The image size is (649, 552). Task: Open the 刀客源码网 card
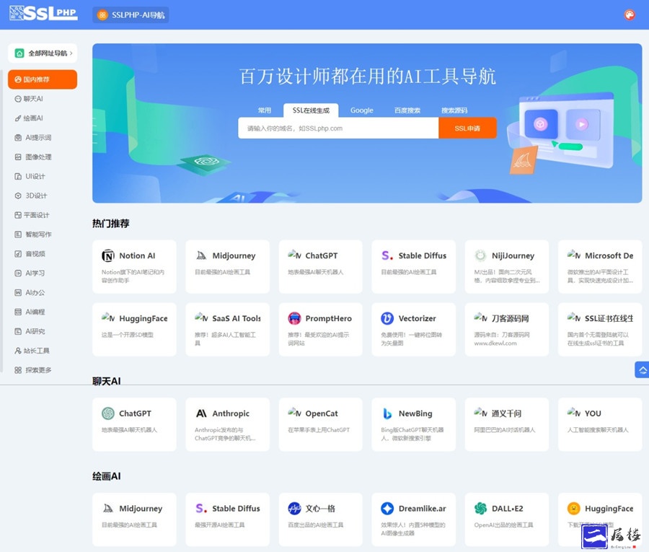point(507,330)
